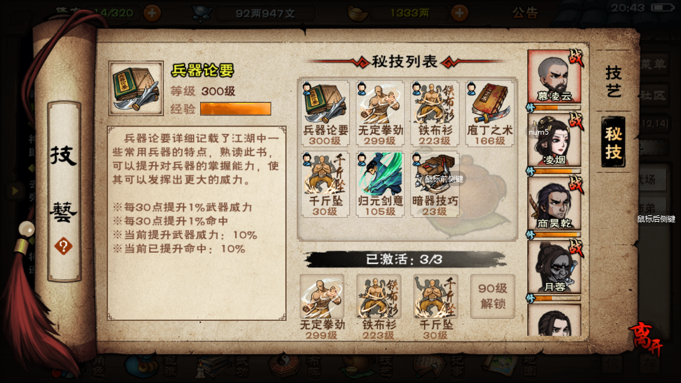Deactivate the activated 无定拳劲 299级 slot
Image resolution: width=681 pixels, height=383 pixels.
point(322,307)
